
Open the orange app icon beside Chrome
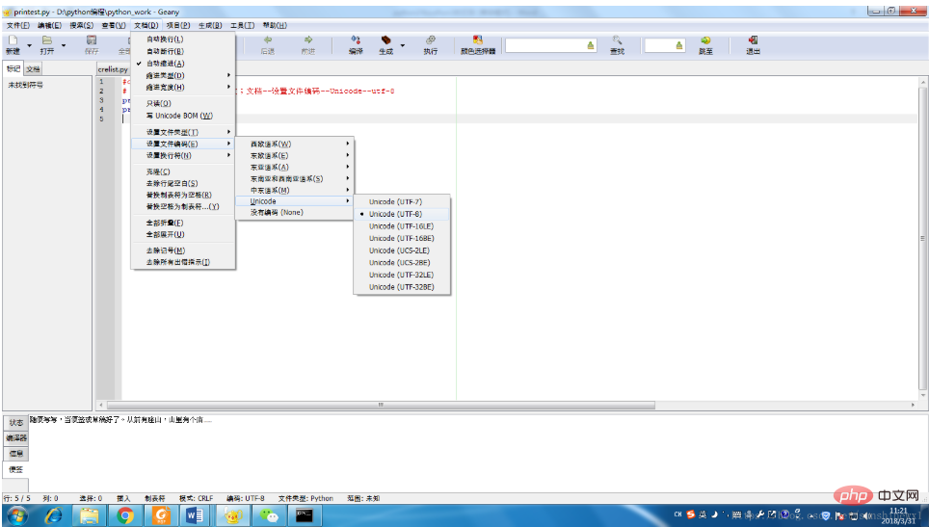(x=161, y=515)
